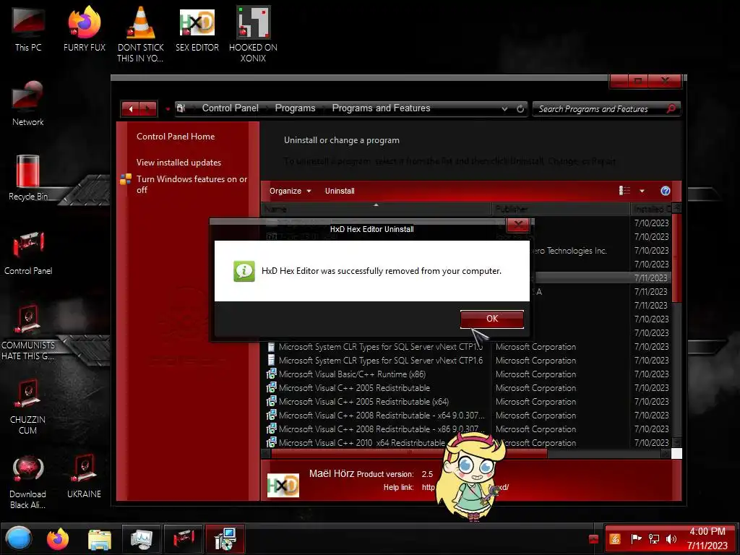
Task: Click the Control Panel breadcrumb
Action: click(x=230, y=108)
